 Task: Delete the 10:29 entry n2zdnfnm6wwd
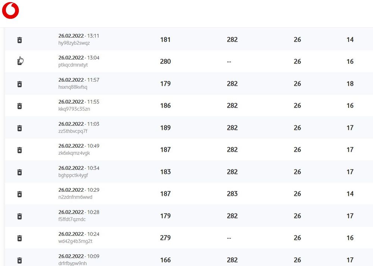click(x=20, y=194)
